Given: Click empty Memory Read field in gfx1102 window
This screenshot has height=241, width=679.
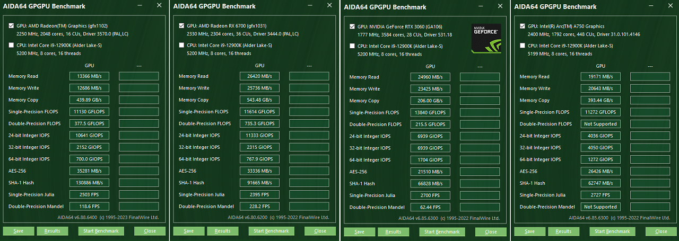Looking at the screenshot, I should pos(138,76).
